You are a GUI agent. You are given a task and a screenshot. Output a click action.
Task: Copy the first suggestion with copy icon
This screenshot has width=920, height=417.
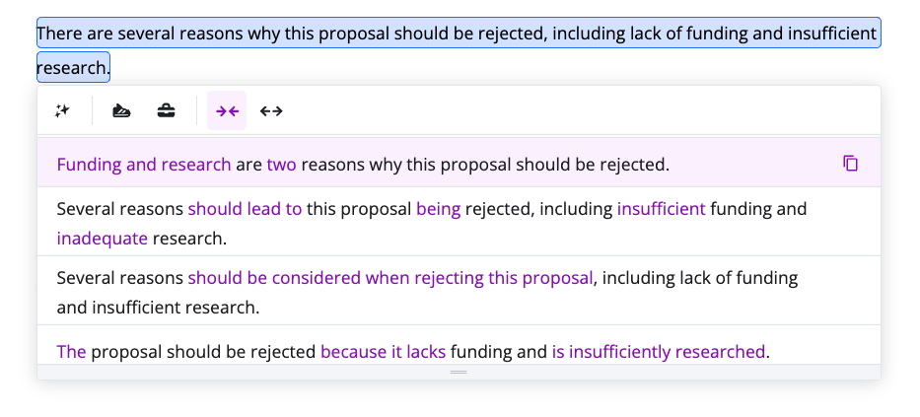pos(850,163)
